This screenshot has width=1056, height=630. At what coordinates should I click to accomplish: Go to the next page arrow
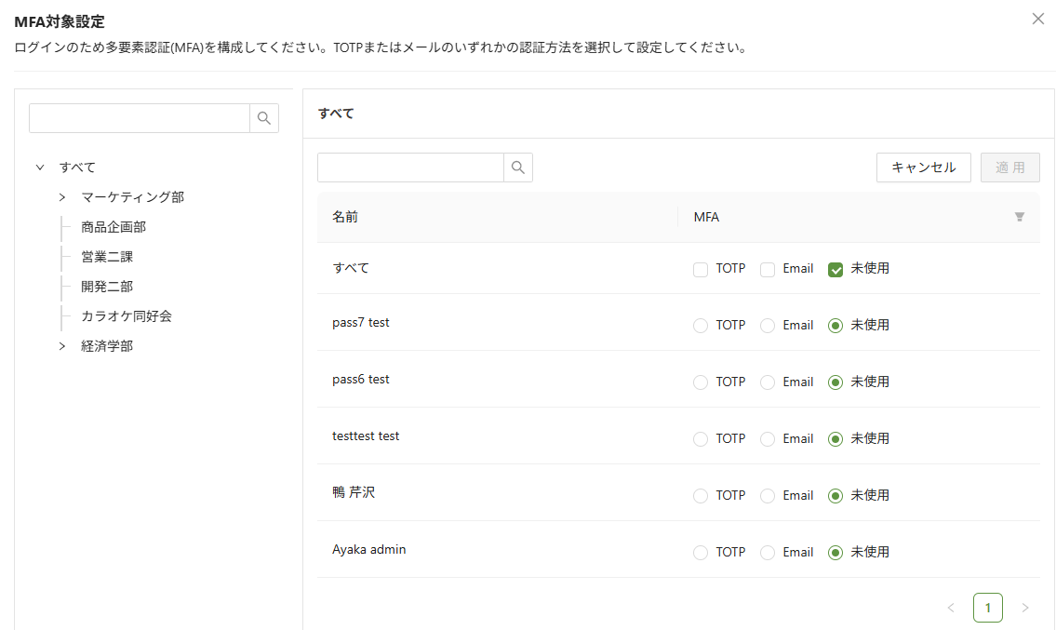[1025, 608]
